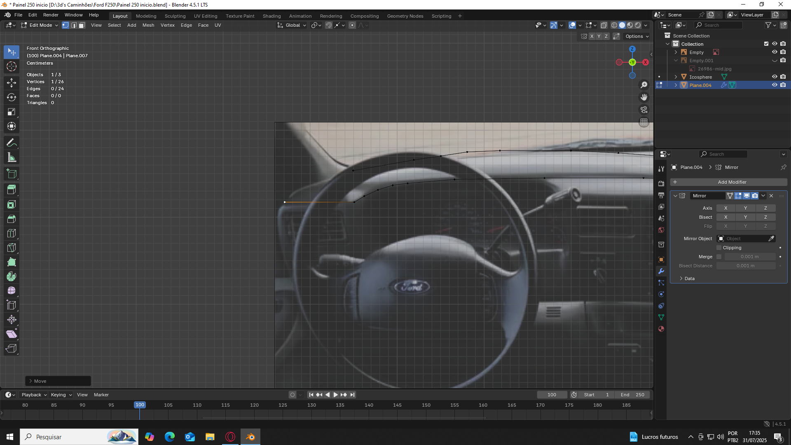Image resolution: width=791 pixels, height=445 pixels.
Task: Select the Knife tool in toolbar
Action: tap(12, 248)
